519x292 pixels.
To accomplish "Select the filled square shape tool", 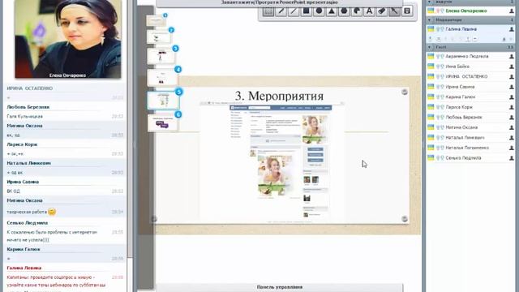I will click(x=307, y=11).
